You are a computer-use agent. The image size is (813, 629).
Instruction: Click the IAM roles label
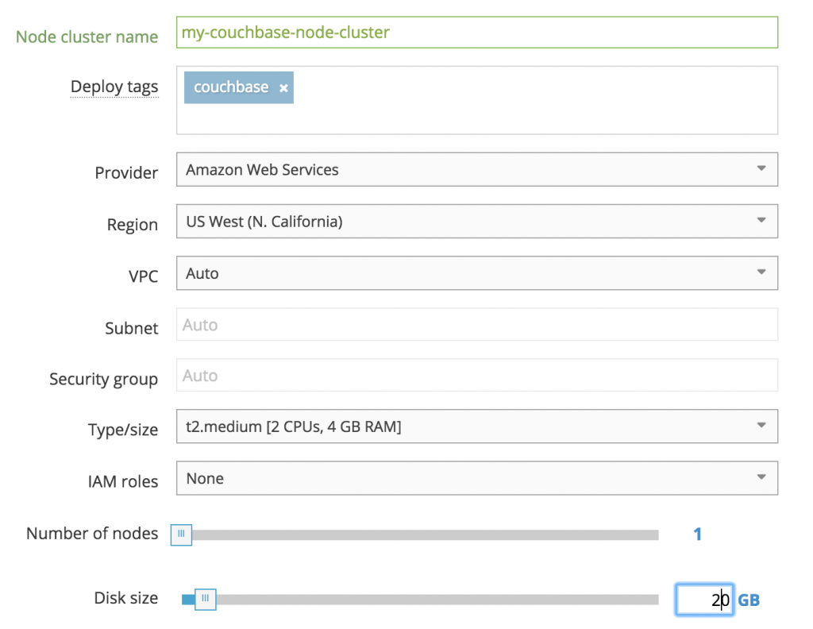[123, 482]
